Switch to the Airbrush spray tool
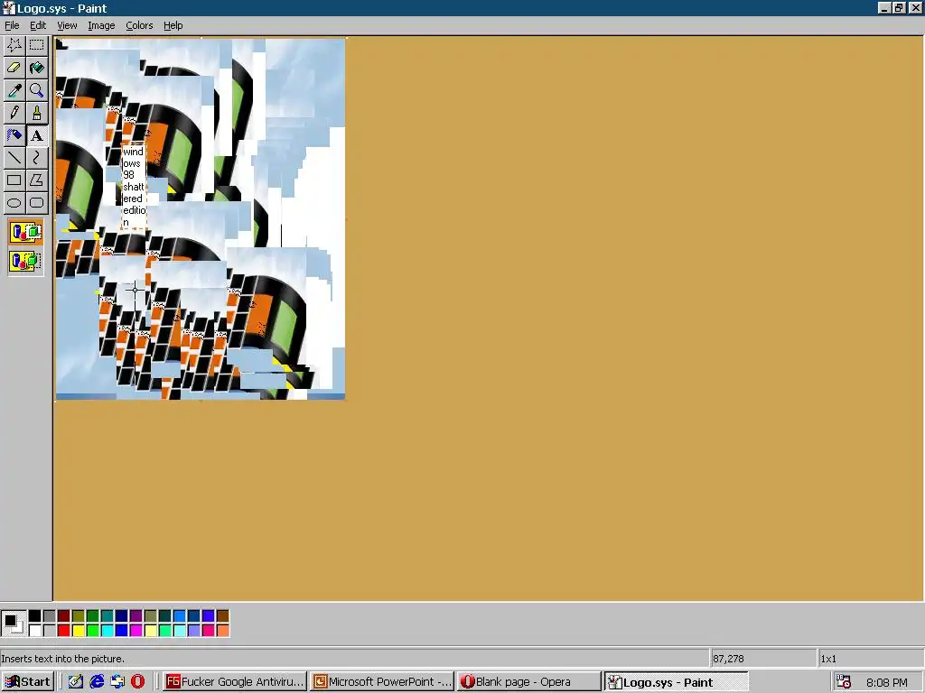This screenshot has width=925, height=693. [x=14, y=135]
